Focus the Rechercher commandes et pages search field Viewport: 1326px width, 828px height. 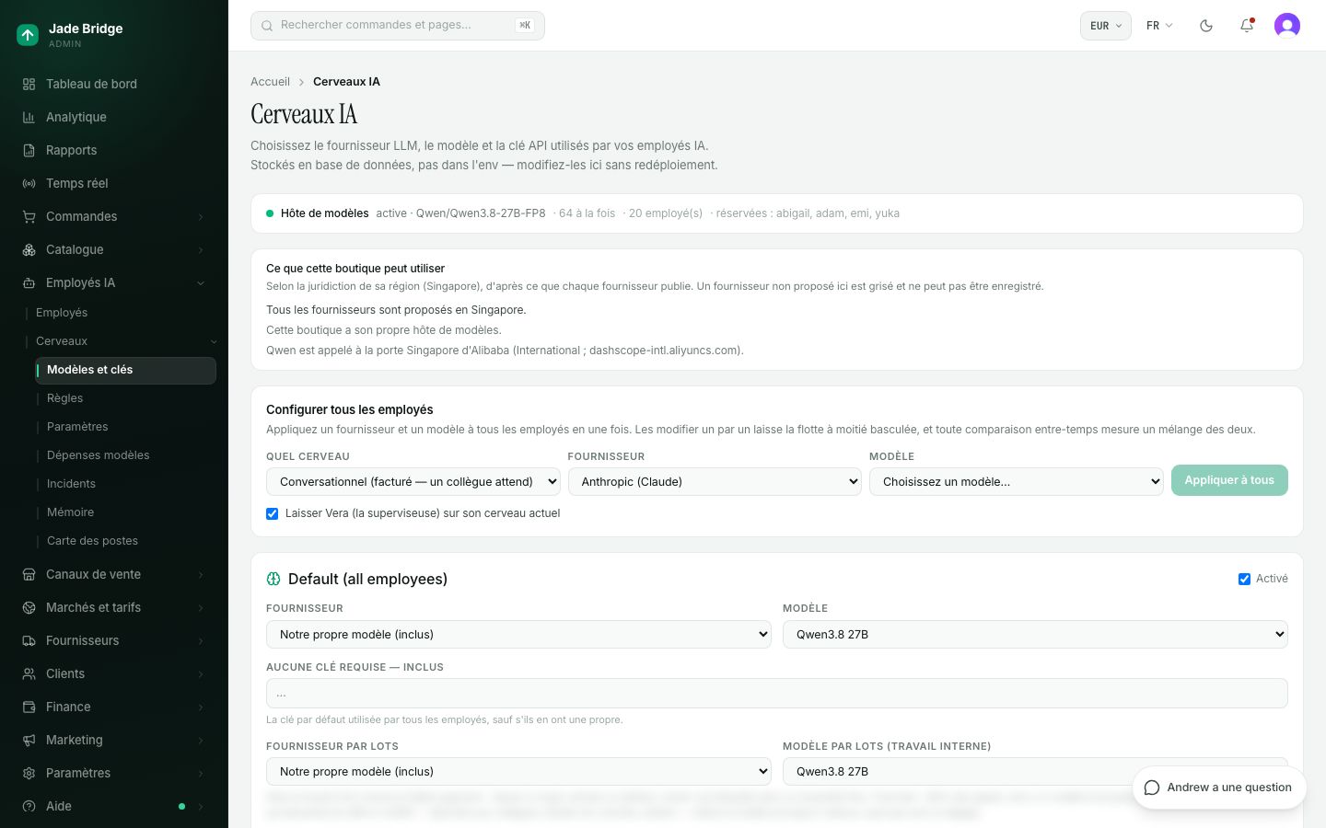(x=398, y=26)
